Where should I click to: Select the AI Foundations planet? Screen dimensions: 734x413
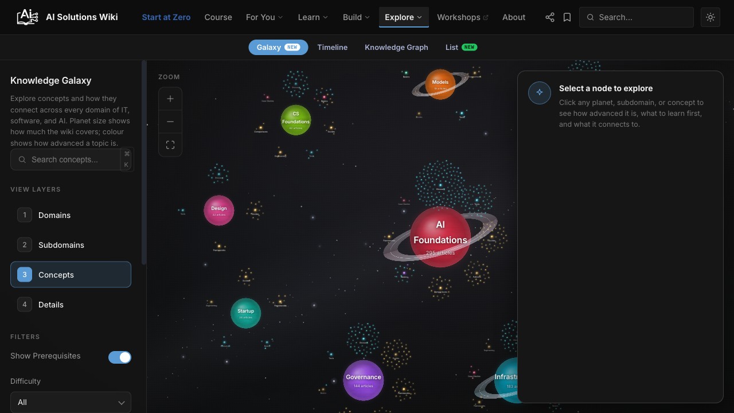[x=440, y=237]
